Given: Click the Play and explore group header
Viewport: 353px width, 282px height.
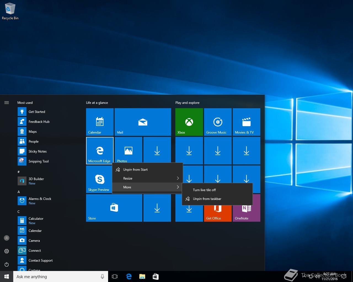Looking at the screenshot, I should click(187, 103).
